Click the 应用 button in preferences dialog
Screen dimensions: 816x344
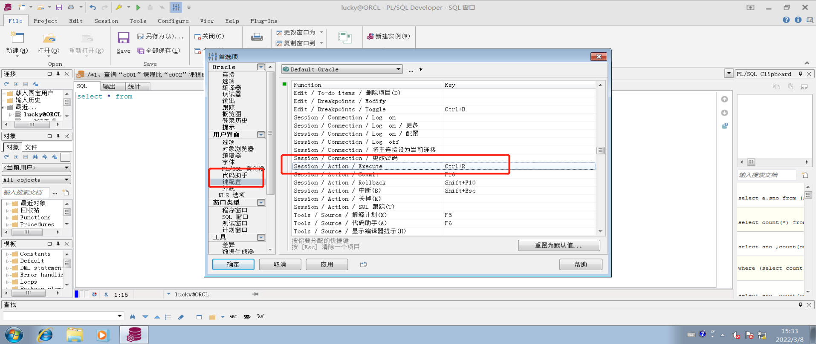pyautogui.click(x=327, y=264)
